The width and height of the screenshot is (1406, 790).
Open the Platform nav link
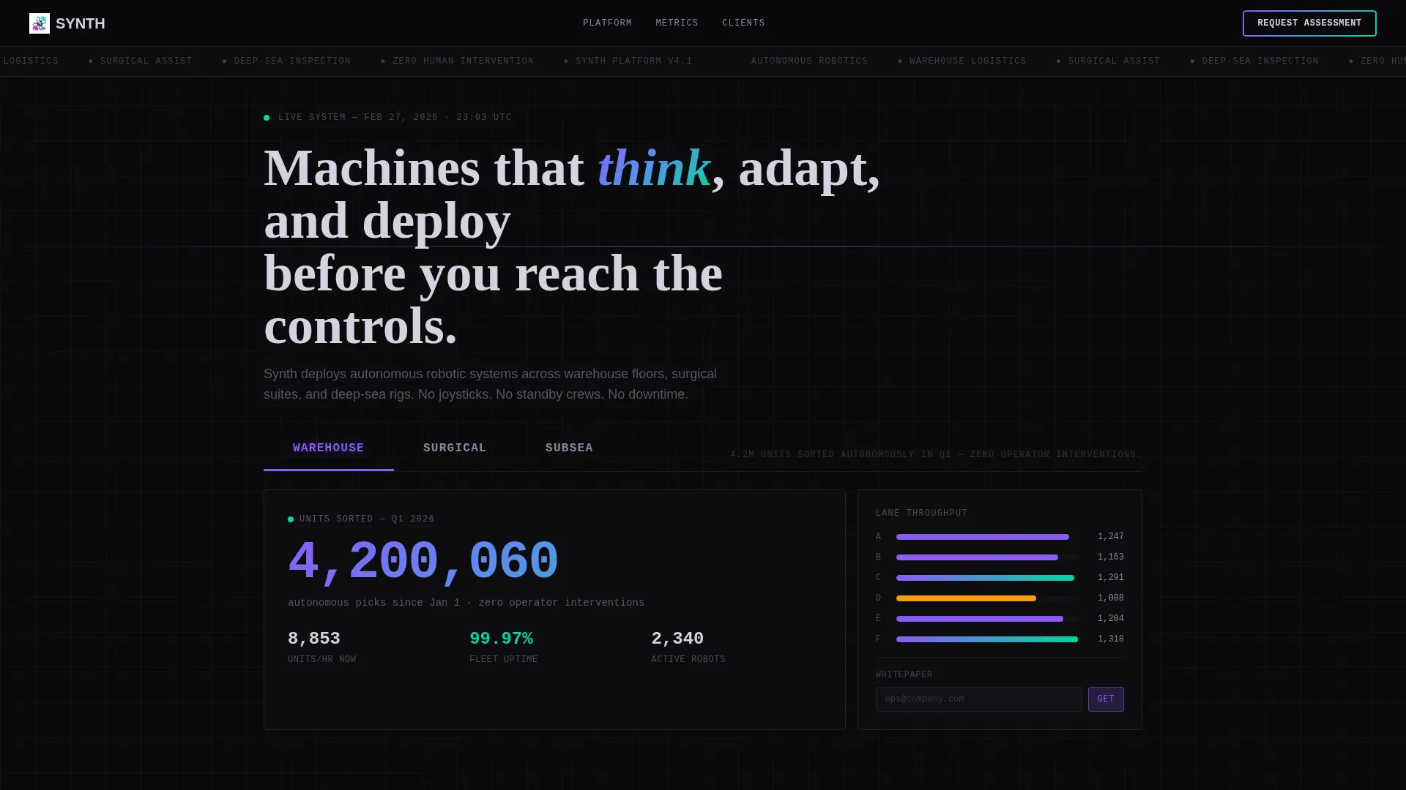tap(607, 23)
